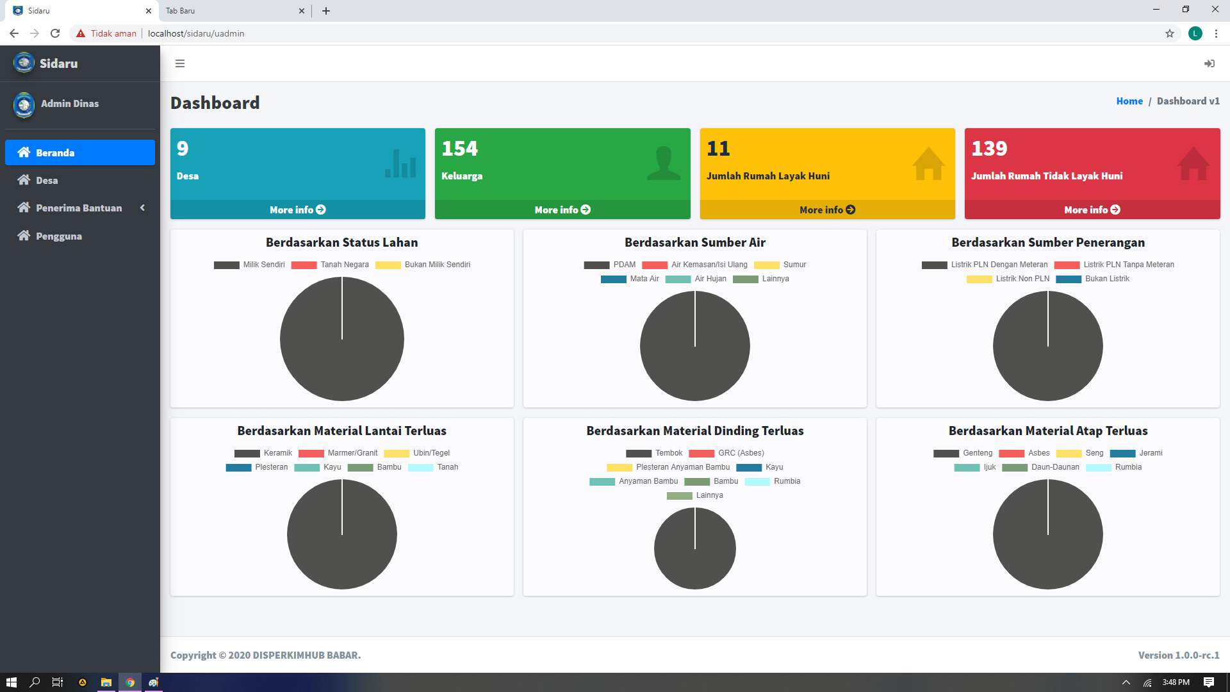Hide Genteng series in Material Atap chart
The image size is (1230, 692).
(963, 453)
